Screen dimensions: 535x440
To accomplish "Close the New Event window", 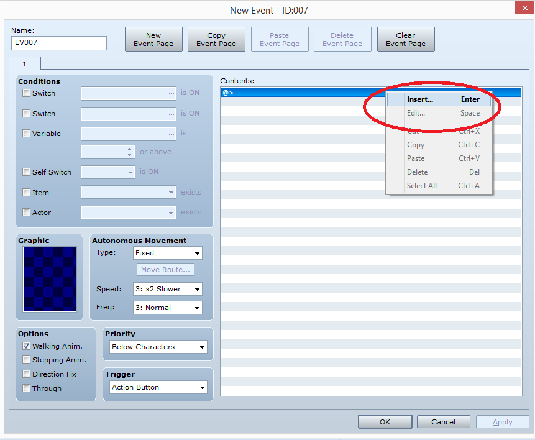I will pyautogui.click(x=525, y=7).
